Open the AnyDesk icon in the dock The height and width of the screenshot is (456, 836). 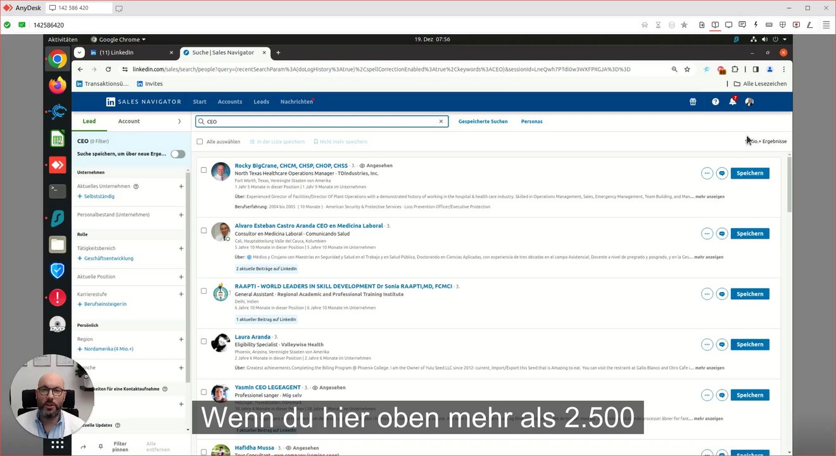pyautogui.click(x=57, y=165)
